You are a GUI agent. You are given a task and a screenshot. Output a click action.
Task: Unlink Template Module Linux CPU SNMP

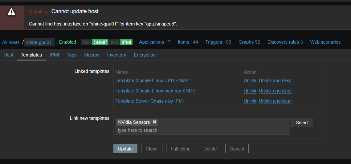[250, 80]
